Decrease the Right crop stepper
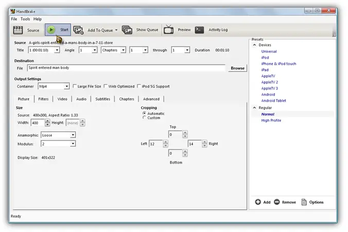 [x=204, y=145]
